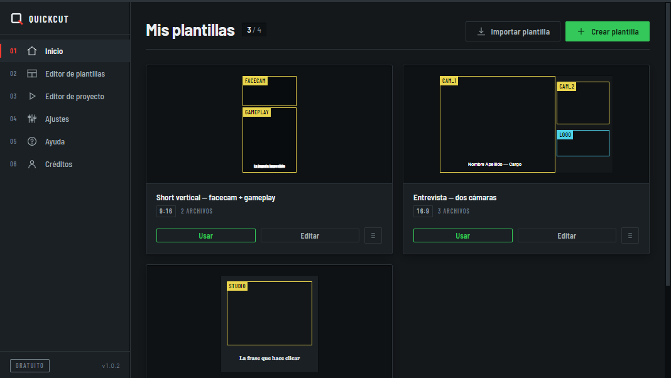Viewport: 671px width, 378px height.
Task: Click the '2 ARCHIVOS' label
Action: [197, 211]
